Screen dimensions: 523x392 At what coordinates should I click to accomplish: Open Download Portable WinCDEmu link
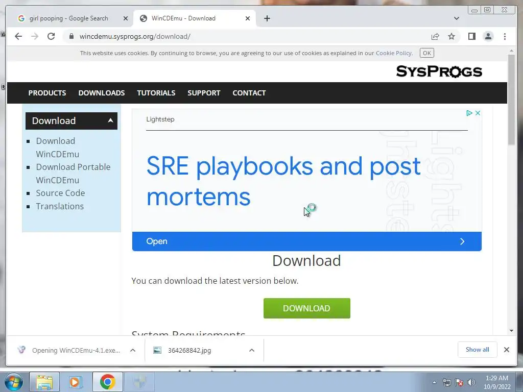(73, 174)
